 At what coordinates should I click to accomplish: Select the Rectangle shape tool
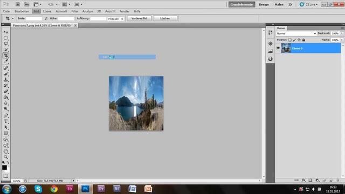[x=6, y=133]
